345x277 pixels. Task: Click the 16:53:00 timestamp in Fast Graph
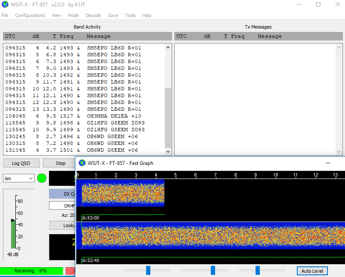click(90, 218)
